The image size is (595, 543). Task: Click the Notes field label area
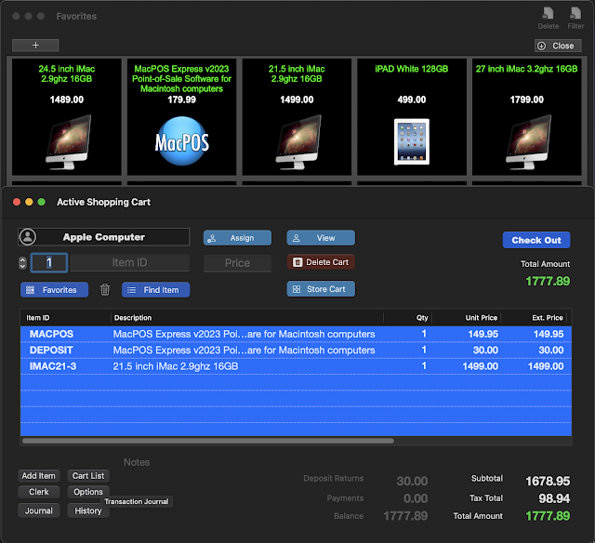pyautogui.click(x=137, y=462)
